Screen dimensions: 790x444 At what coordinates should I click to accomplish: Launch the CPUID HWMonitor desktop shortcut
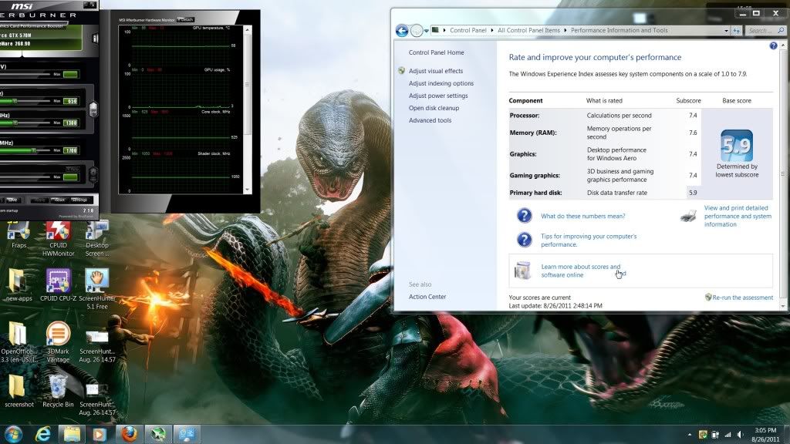[58, 239]
